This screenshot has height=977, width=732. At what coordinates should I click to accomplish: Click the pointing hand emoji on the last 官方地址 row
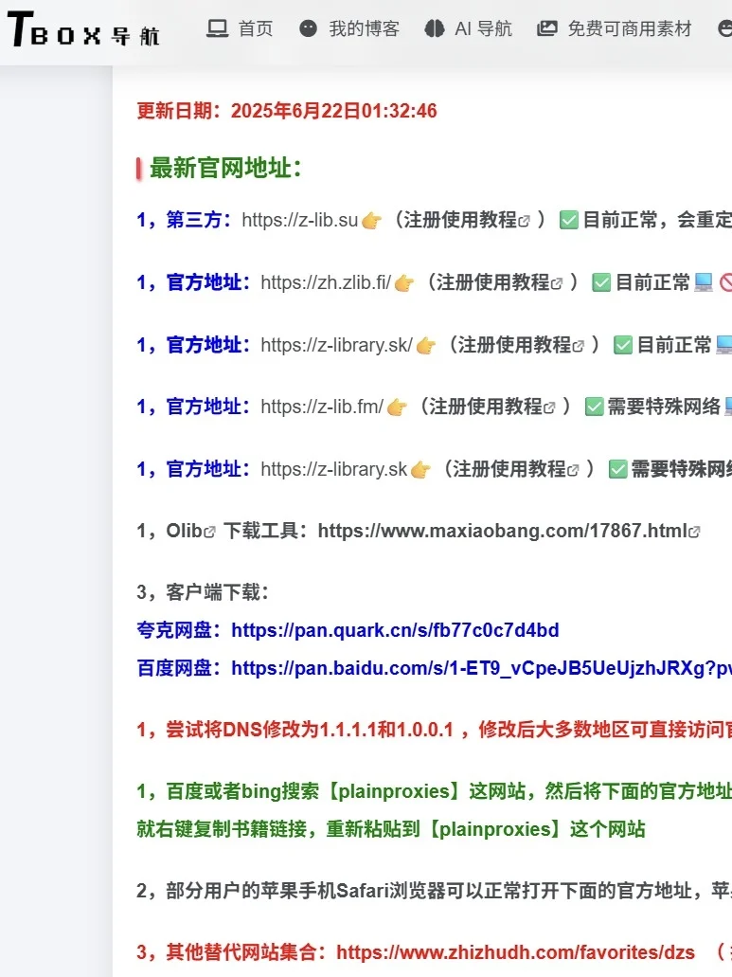pyautogui.click(x=420, y=470)
